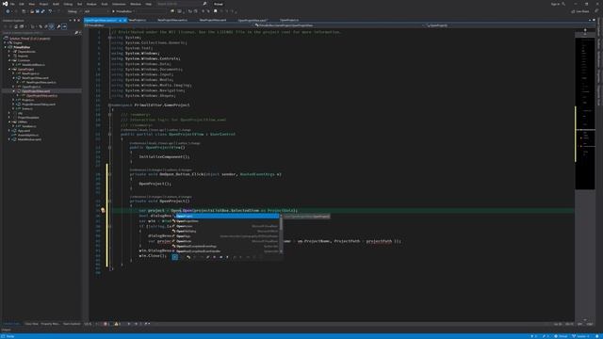Open the editor tab overflow dropdown

pos(590,20)
